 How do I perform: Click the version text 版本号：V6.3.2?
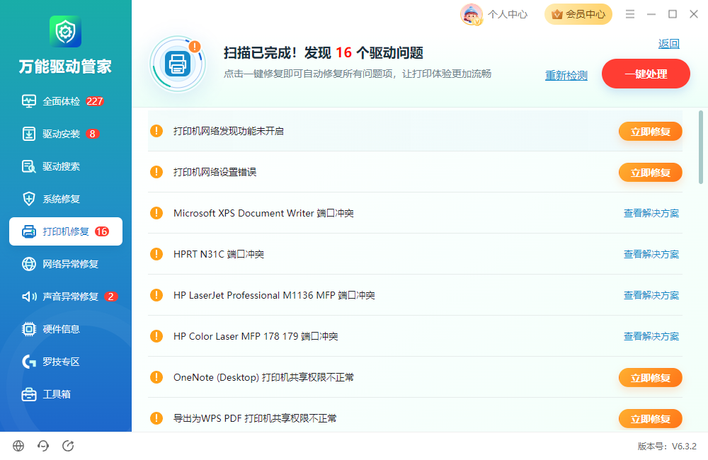point(667,446)
